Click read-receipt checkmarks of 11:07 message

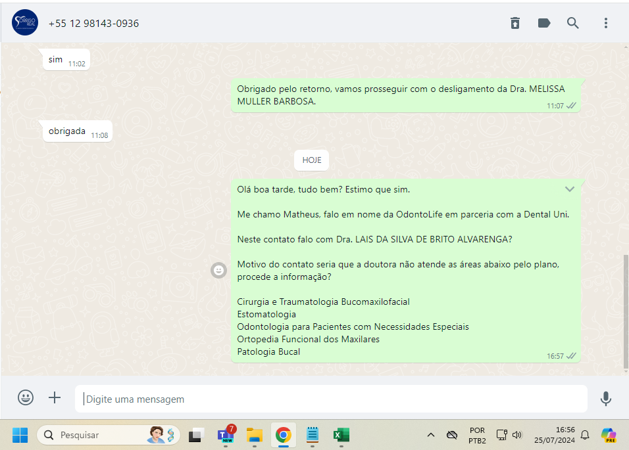click(571, 106)
